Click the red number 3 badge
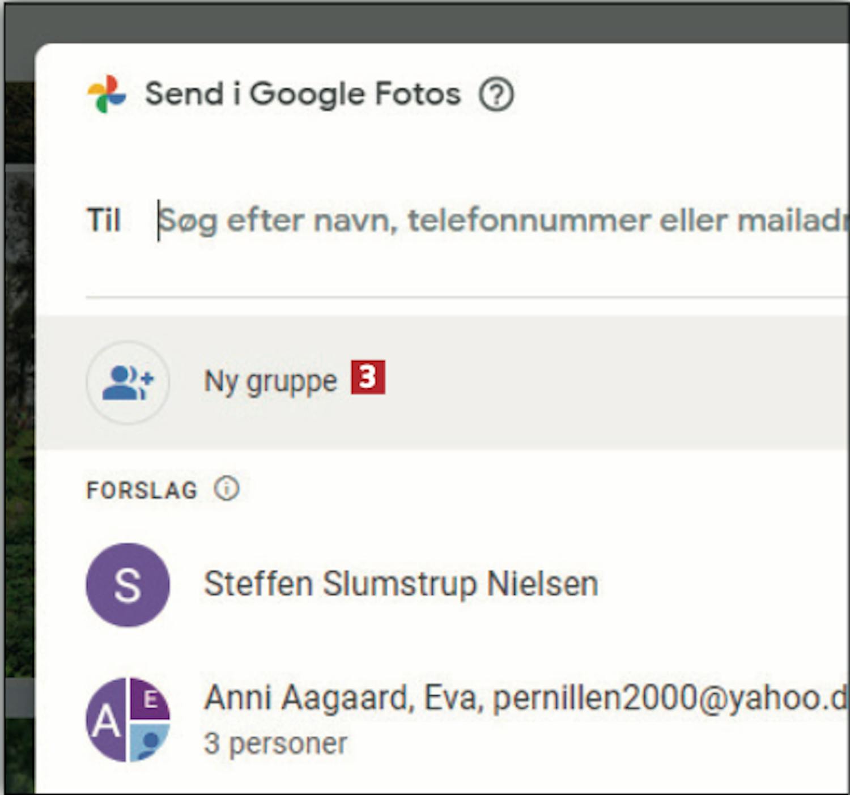This screenshot has width=850, height=795. point(368,377)
